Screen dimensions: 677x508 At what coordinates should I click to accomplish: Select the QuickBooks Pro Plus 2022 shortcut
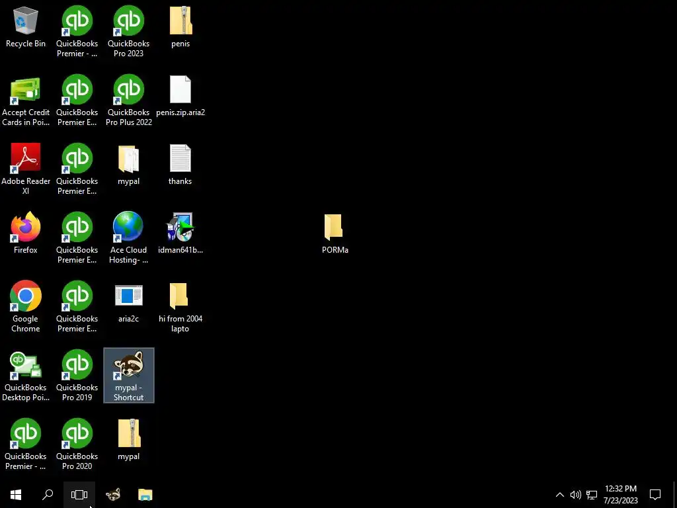129,101
